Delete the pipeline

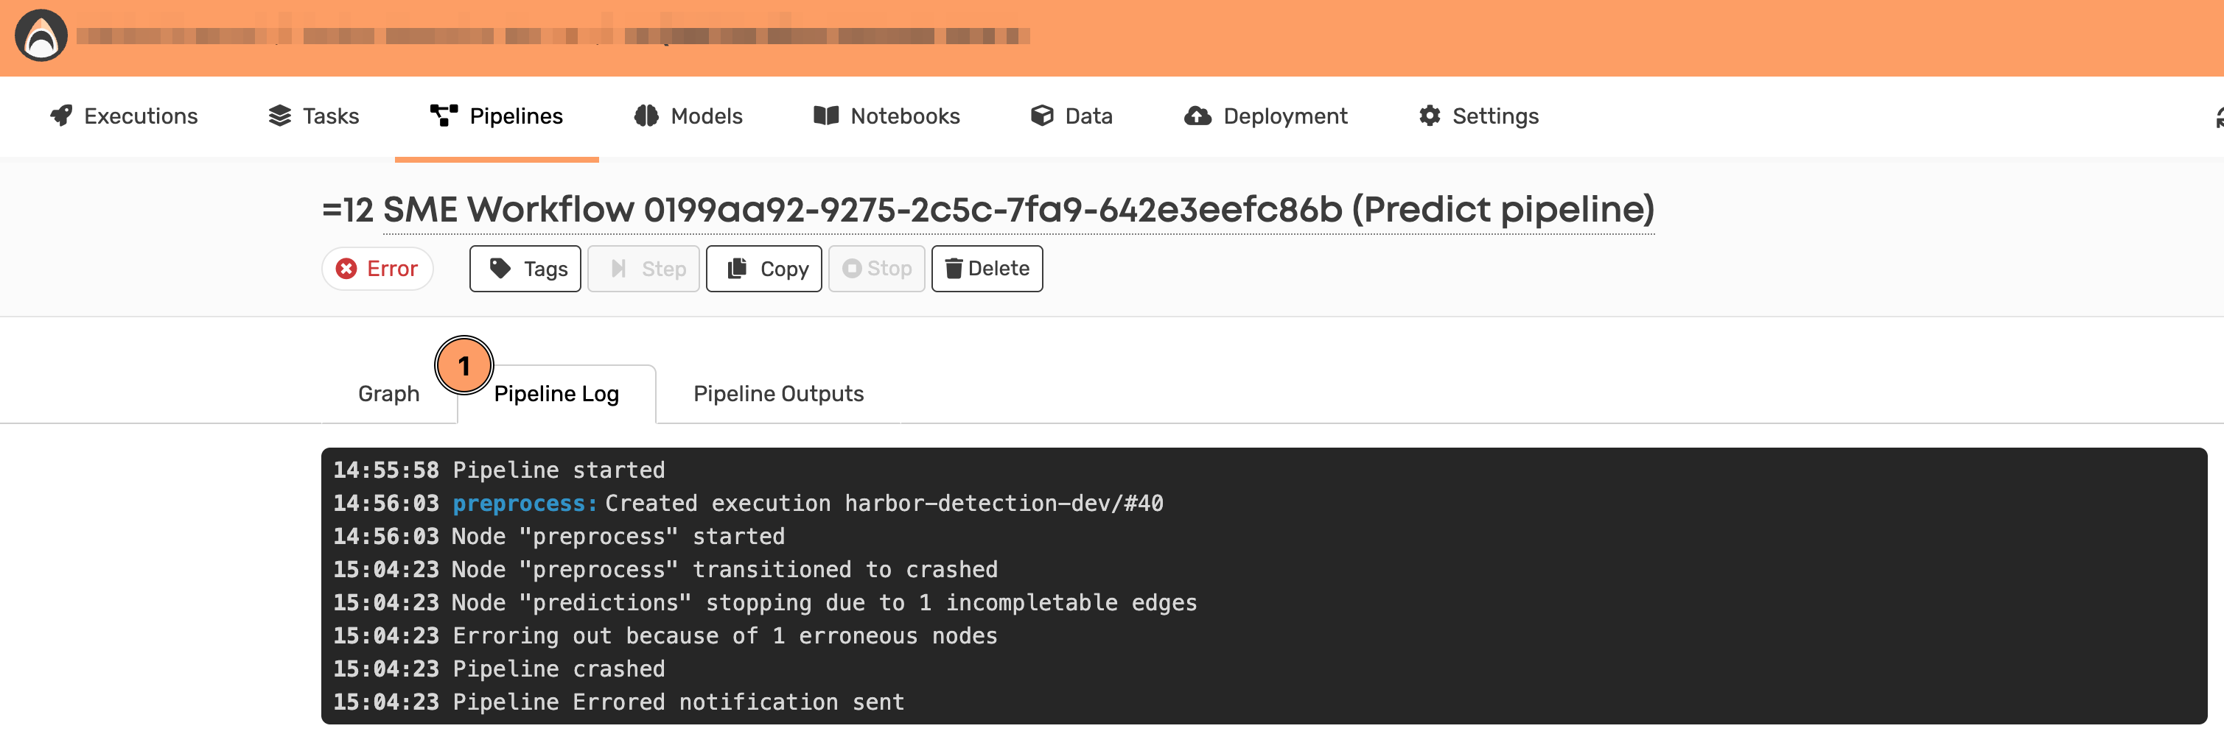click(986, 269)
